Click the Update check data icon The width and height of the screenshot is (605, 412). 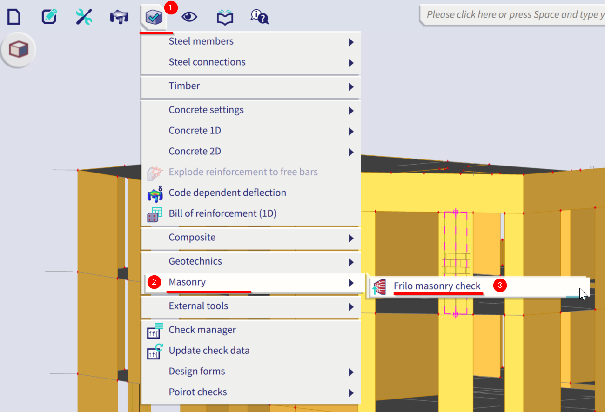(209, 350)
